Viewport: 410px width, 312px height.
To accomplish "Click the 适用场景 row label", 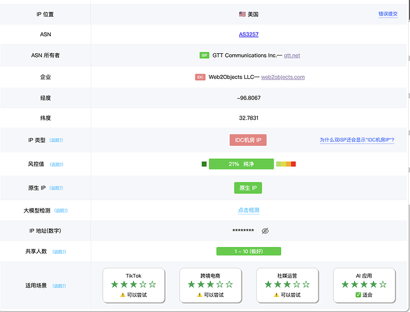I will point(36,286).
